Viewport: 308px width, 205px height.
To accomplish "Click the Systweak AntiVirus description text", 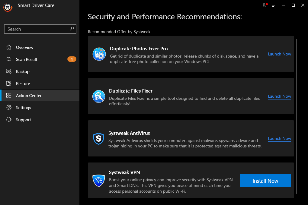I will tap(185, 143).
